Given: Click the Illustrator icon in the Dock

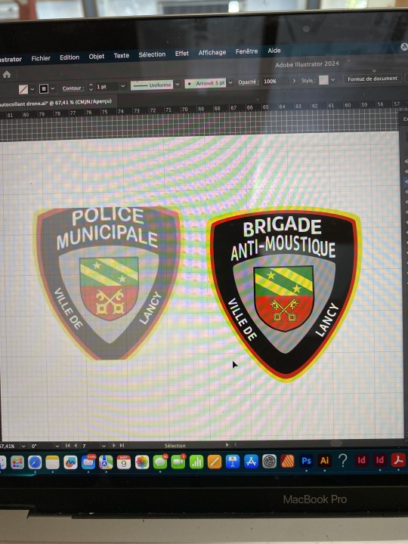Looking at the screenshot, I should 324,460.
